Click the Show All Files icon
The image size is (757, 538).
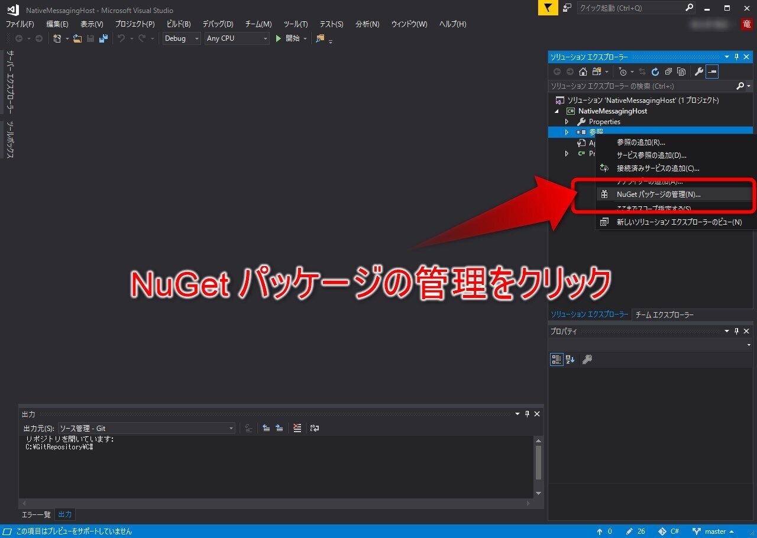click(x=681, y=72)
